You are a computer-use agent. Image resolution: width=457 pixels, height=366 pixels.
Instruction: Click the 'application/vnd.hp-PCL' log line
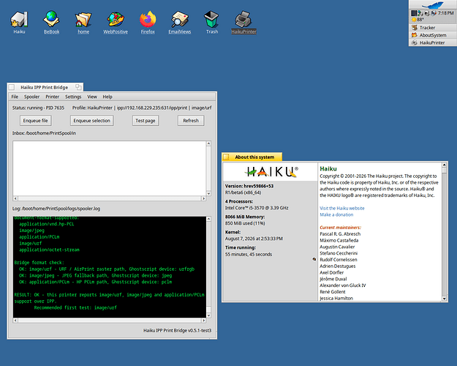point(47,224)
